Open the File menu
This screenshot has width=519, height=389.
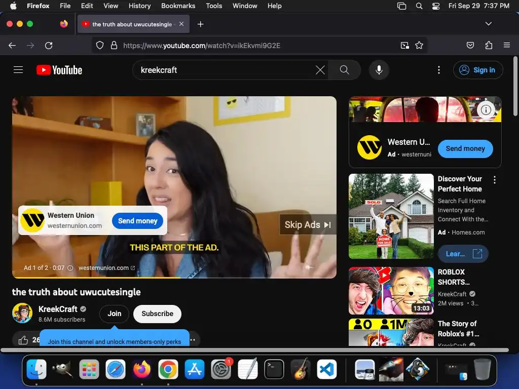(65, 6)
